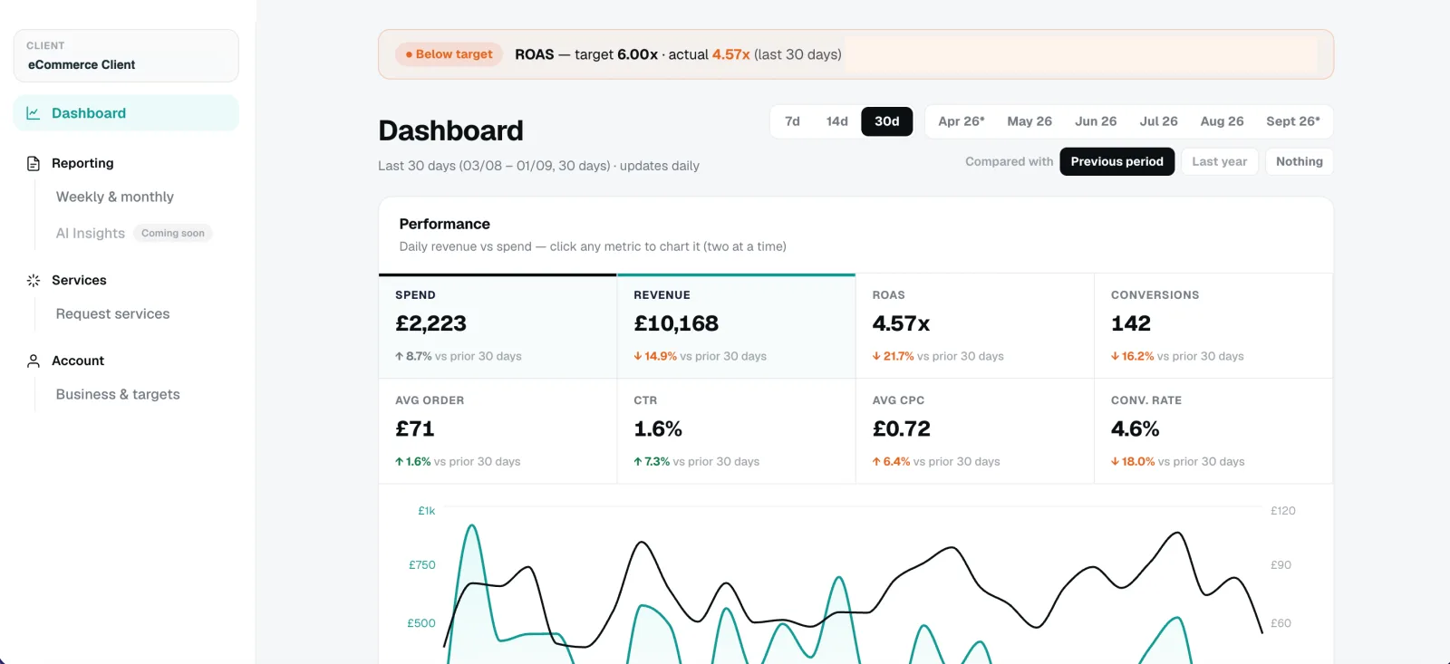The width and height of the screenshot is (1450, 664).
Task: Click the 'Last 30 days' date subtitle
Action: 538,166
